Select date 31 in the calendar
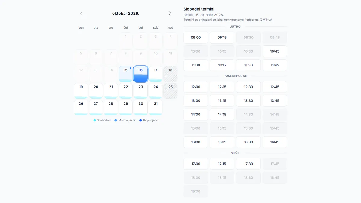 (156, 108)
